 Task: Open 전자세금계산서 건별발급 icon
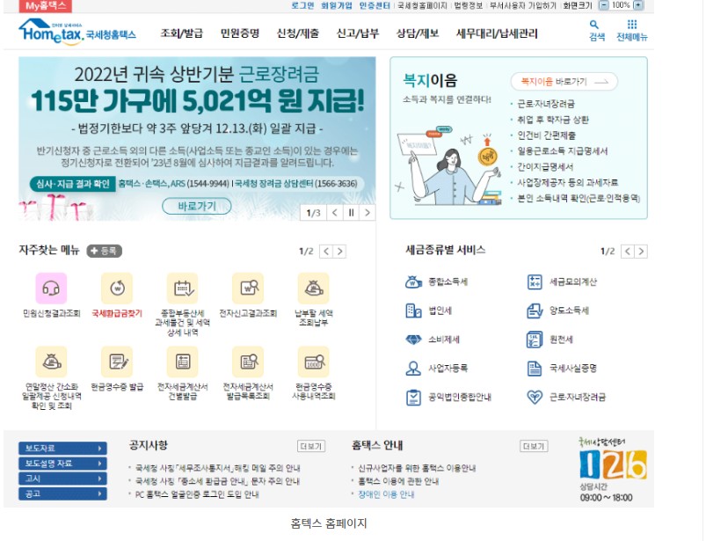(182, 362)
